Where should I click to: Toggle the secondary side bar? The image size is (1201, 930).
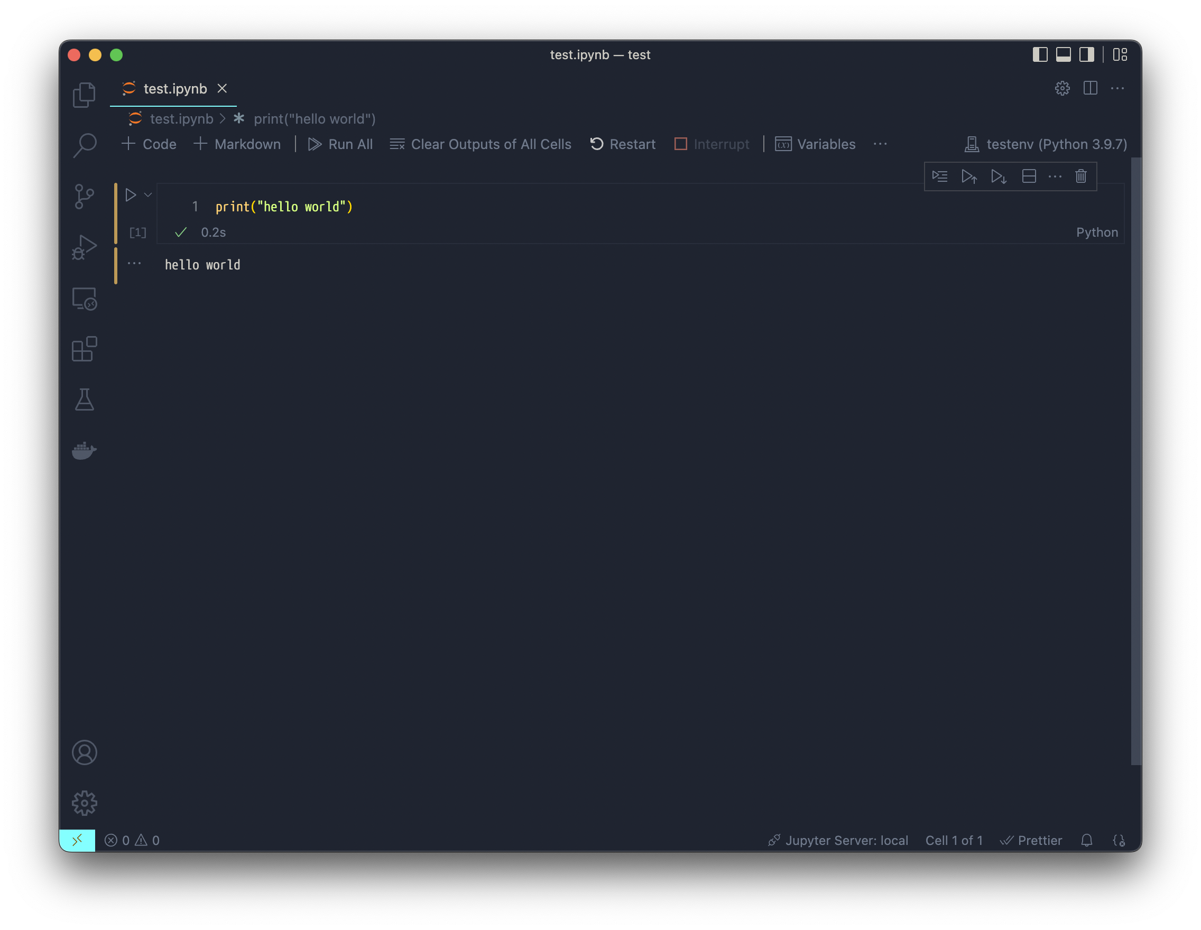tap(1086, 54)
